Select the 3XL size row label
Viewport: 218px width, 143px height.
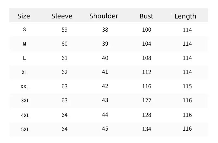point(25,101)
